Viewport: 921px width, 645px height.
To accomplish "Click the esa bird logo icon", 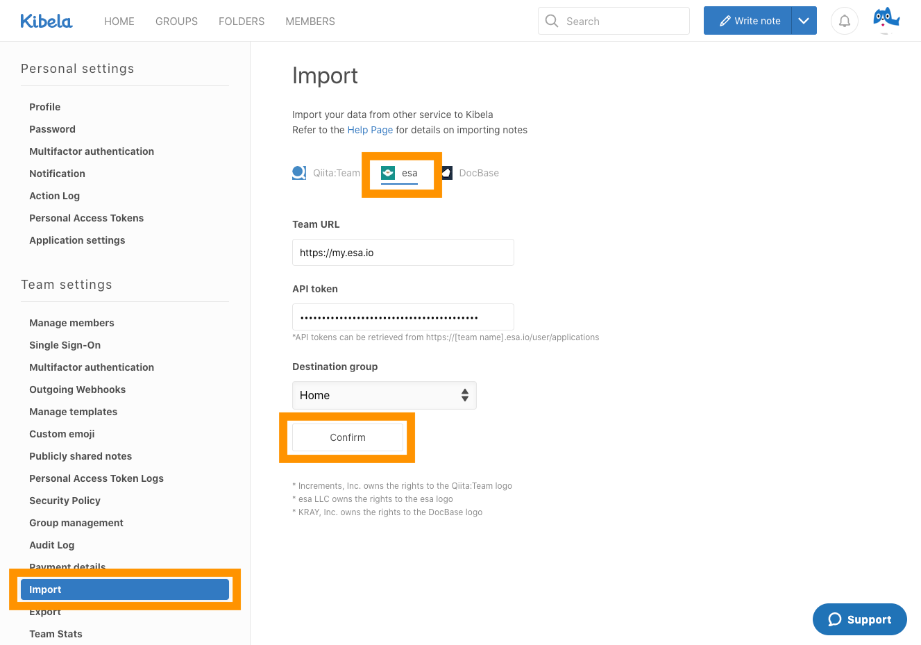I will 388,173.
